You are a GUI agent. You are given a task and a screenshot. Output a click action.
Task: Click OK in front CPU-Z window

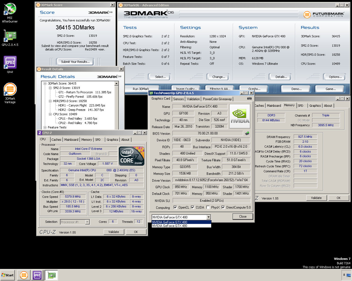click(x=136, y=232)
